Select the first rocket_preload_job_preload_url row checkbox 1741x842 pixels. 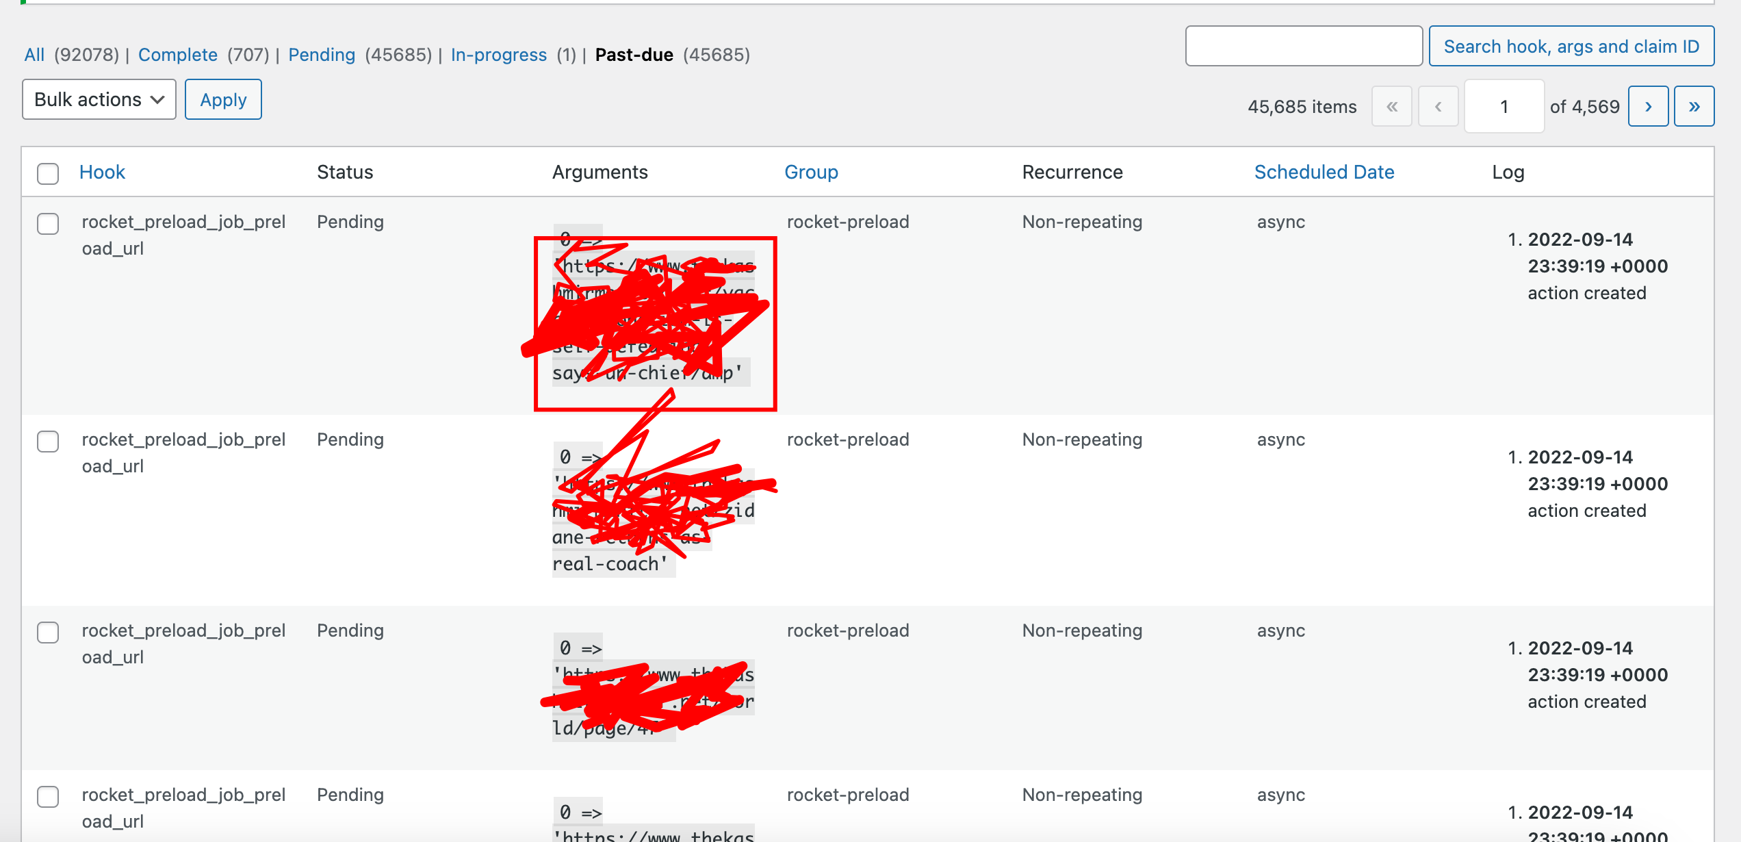point(47,224)
